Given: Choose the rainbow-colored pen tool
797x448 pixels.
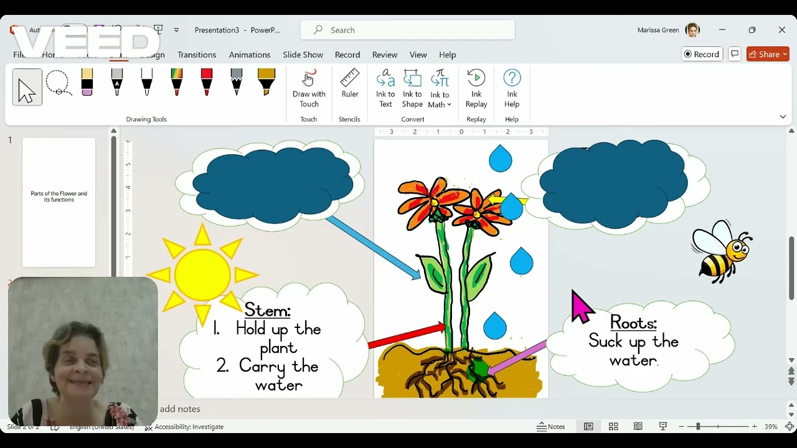Looking at the screenshot, I should [177, 82].
